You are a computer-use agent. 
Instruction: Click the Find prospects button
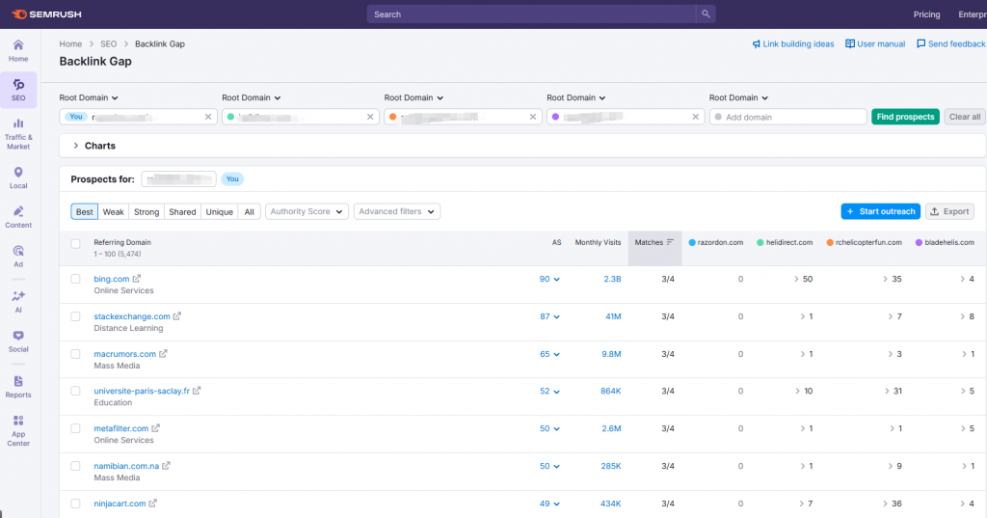[x=905, y=117]
